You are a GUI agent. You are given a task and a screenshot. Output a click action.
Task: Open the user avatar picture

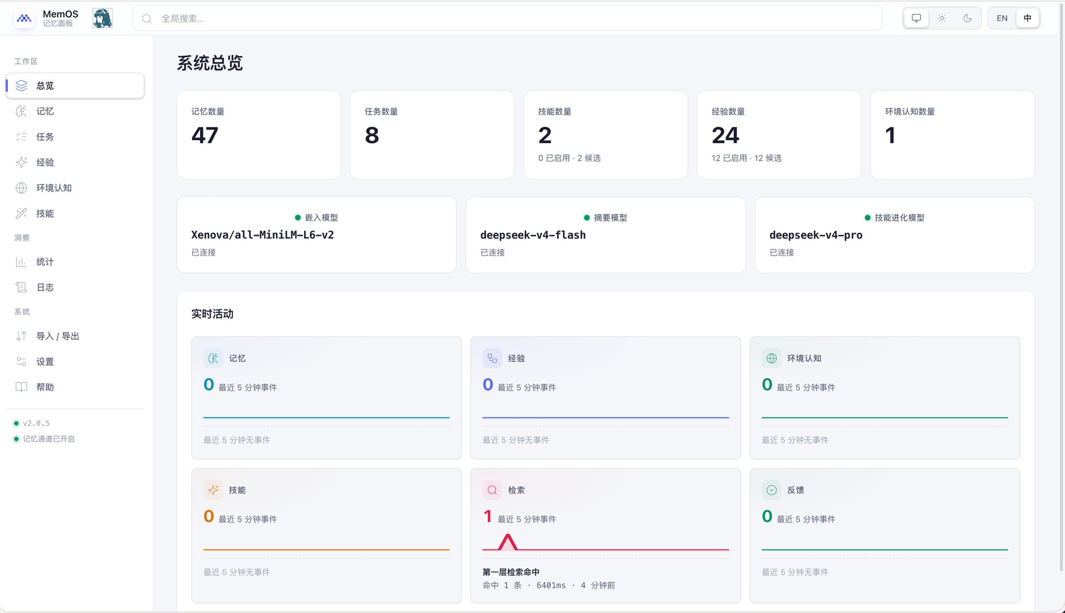(x=102, y=18)
